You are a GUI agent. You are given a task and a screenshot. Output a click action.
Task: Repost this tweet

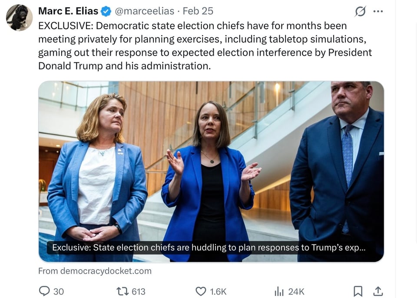pyautogui.click(x=123, y=291)
